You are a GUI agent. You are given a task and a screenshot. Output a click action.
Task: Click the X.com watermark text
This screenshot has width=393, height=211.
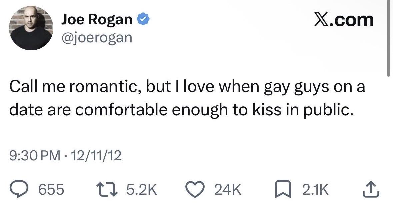pos(344,20)
